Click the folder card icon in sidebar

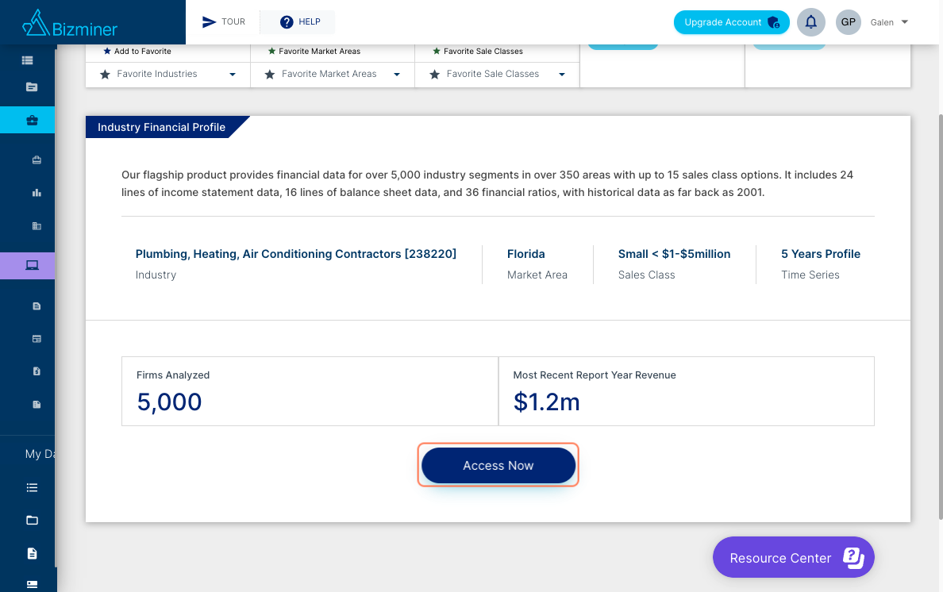tap(32, 87)
